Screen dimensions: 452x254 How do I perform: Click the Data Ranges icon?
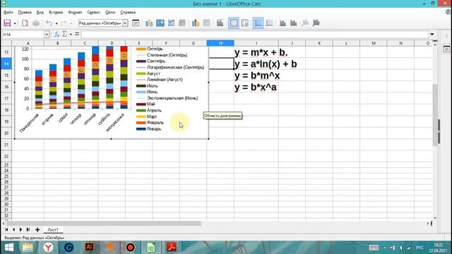point(196,23)
